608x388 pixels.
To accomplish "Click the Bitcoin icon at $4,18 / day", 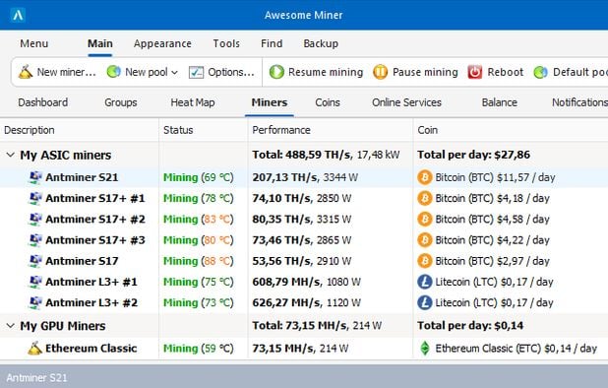I will 425,198.
